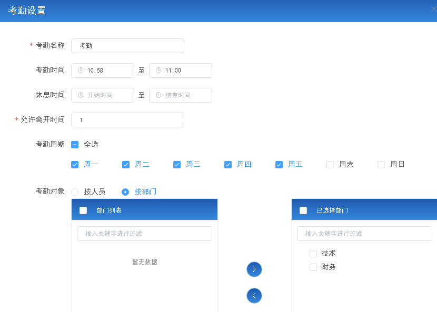Select the 按人员 radio button
This screenshot has width=437, height=312.
[x=74, y=192]
